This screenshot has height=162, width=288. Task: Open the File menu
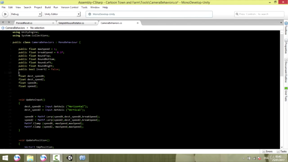pos(4,7)
